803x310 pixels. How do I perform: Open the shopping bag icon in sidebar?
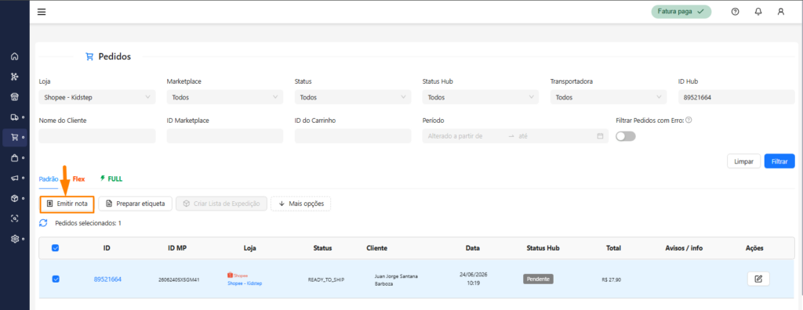[14, 157]
